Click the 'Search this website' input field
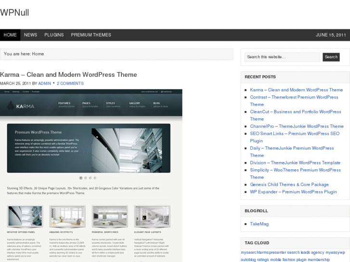This screenshot has height=262, width=350. tap(282, 57)
